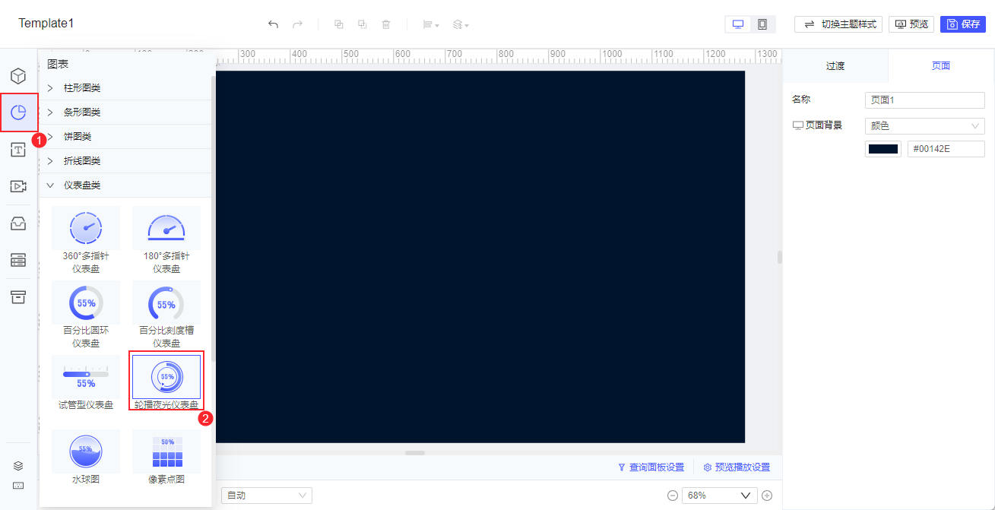Select the 百分比刻度槽仪表盘 chart

click(166, 315)
